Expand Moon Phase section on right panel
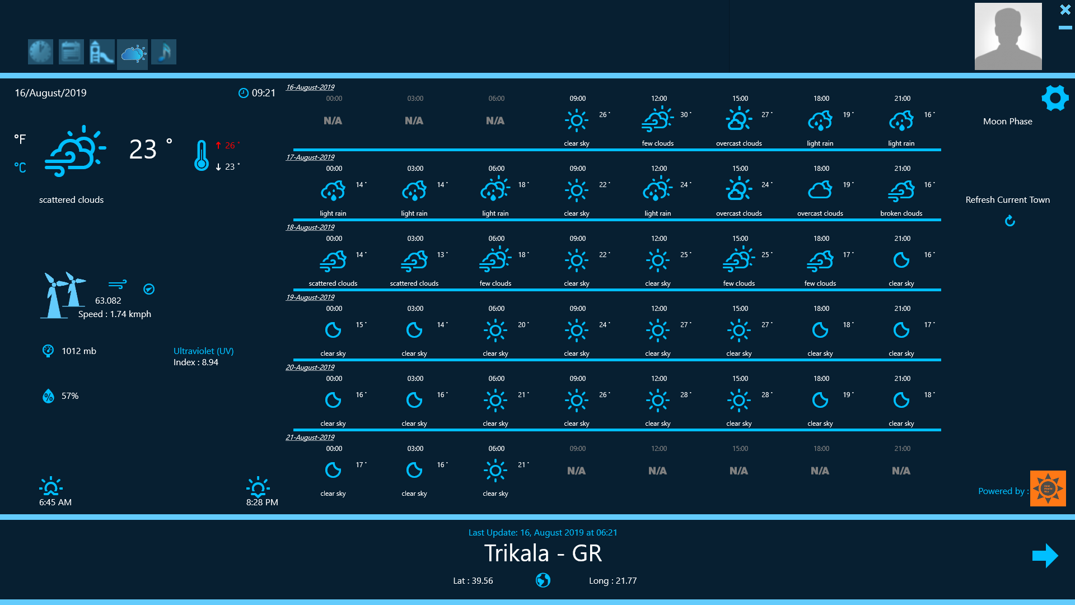 coord(1006,120)
